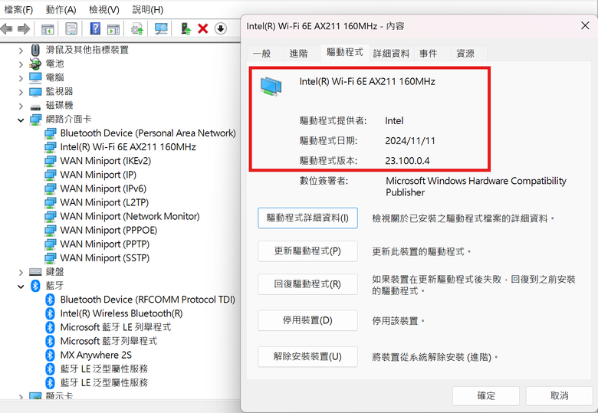The width and height of the screenshot is (598, 413).
Task: Click the Properties sheet toolbar icon
Action: point(71,28)
